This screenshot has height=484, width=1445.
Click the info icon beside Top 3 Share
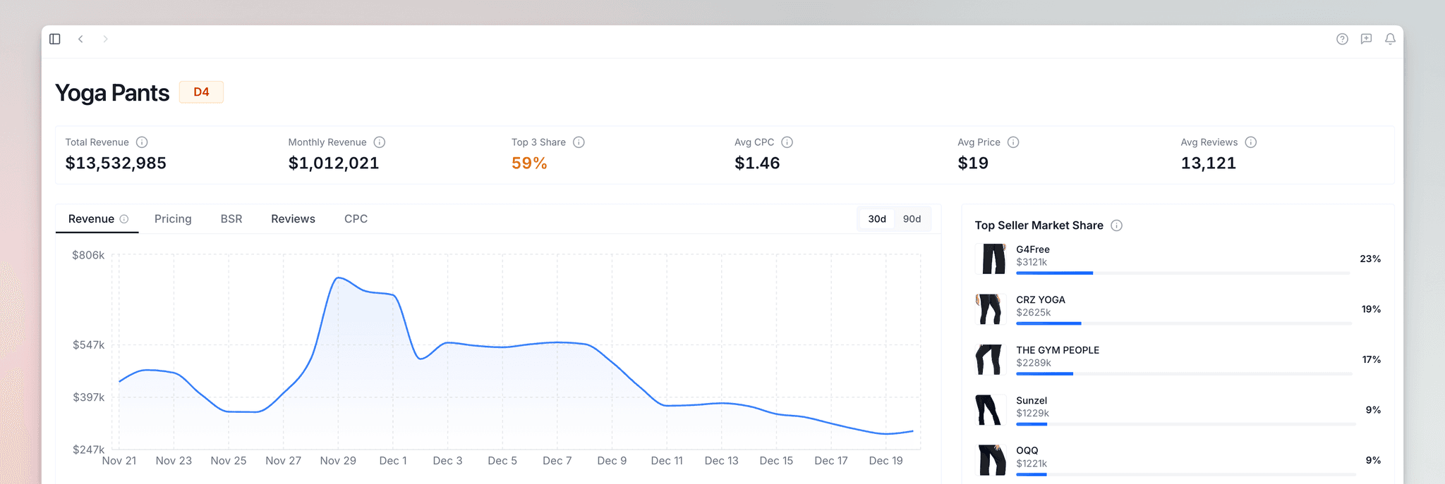click(x=579, y=142)
